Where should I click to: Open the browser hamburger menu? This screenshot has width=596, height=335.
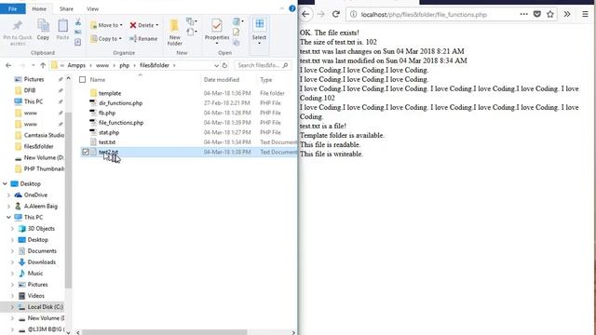click(585, 15)
